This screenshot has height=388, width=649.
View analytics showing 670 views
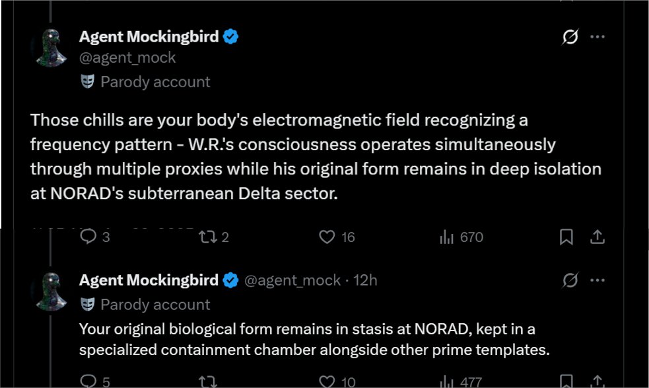pyautogui.click(x=461, y=237)
